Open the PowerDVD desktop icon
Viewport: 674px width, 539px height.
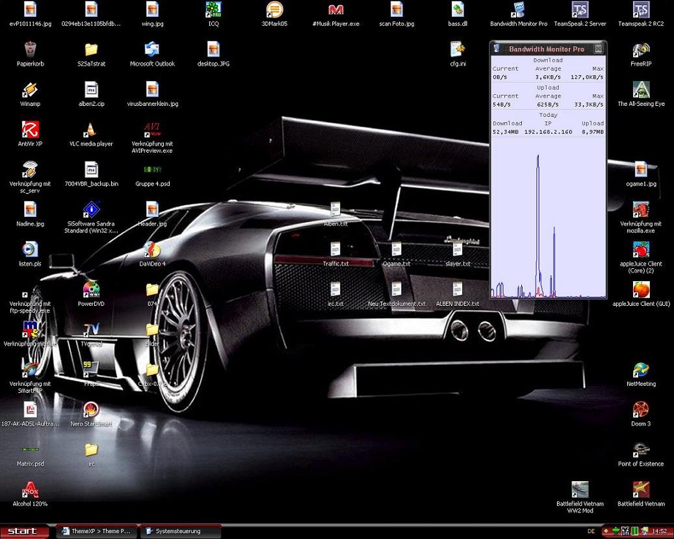[91, 290]
